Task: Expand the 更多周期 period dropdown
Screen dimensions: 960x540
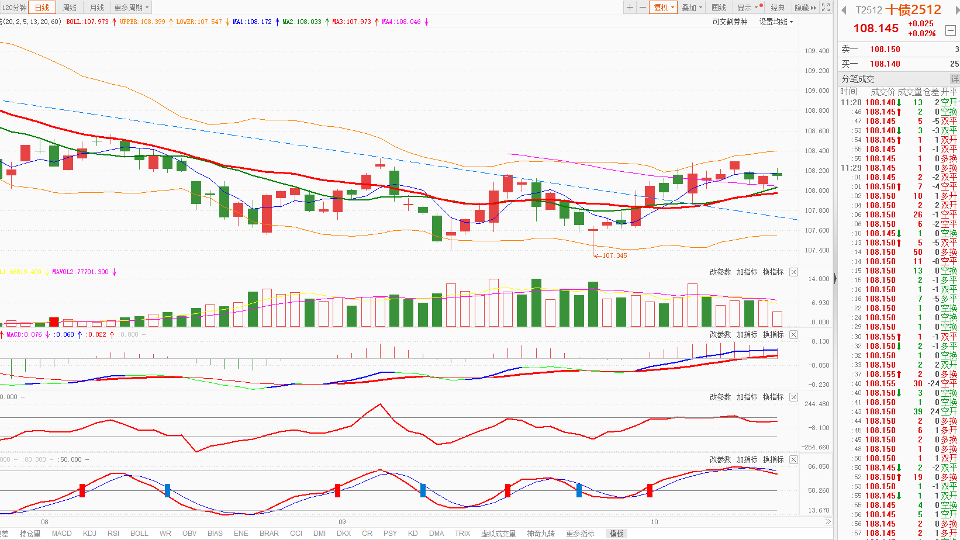Action: click(131, 8)
